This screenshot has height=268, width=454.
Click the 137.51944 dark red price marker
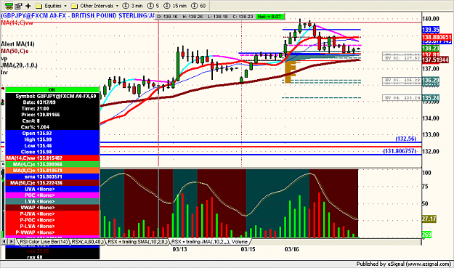[435, 60]
